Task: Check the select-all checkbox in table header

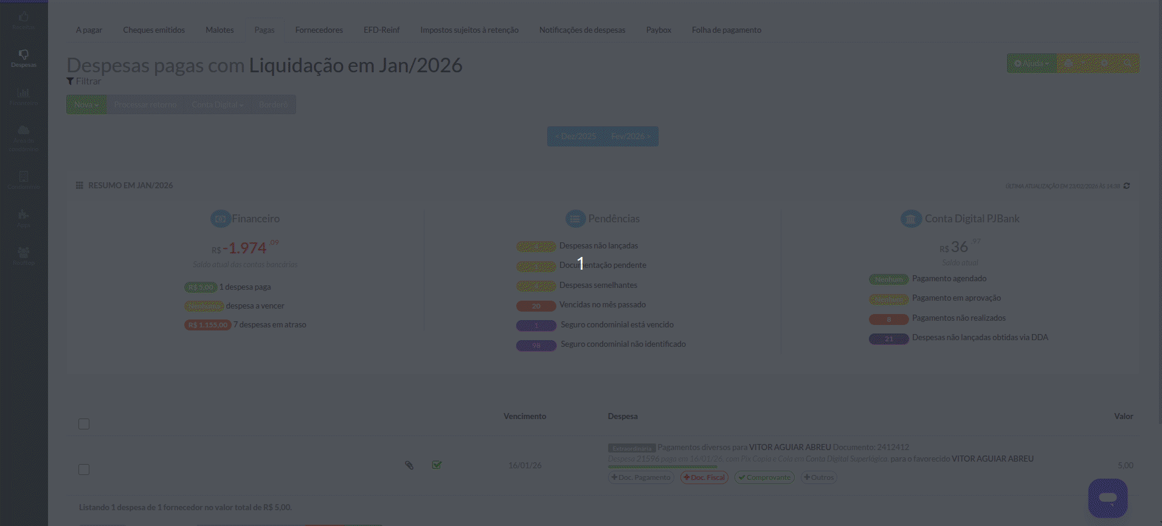Action: tap(84, 424)
